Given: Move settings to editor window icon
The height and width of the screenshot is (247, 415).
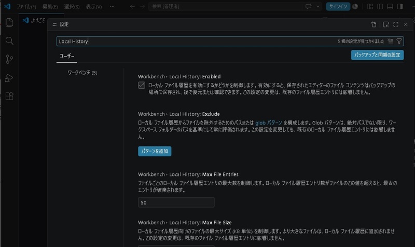Looking at the screenshot, I should pos(386,24).
